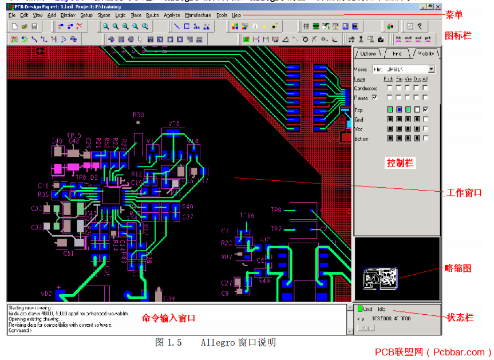This screenshot has width=494, height=360.
Task: Click the command window scroll-up arrow
Action: pos(350,307)
